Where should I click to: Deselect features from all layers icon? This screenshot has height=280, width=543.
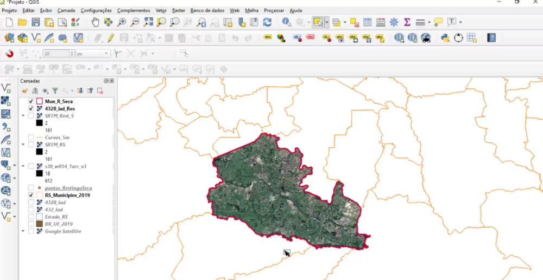354,22
